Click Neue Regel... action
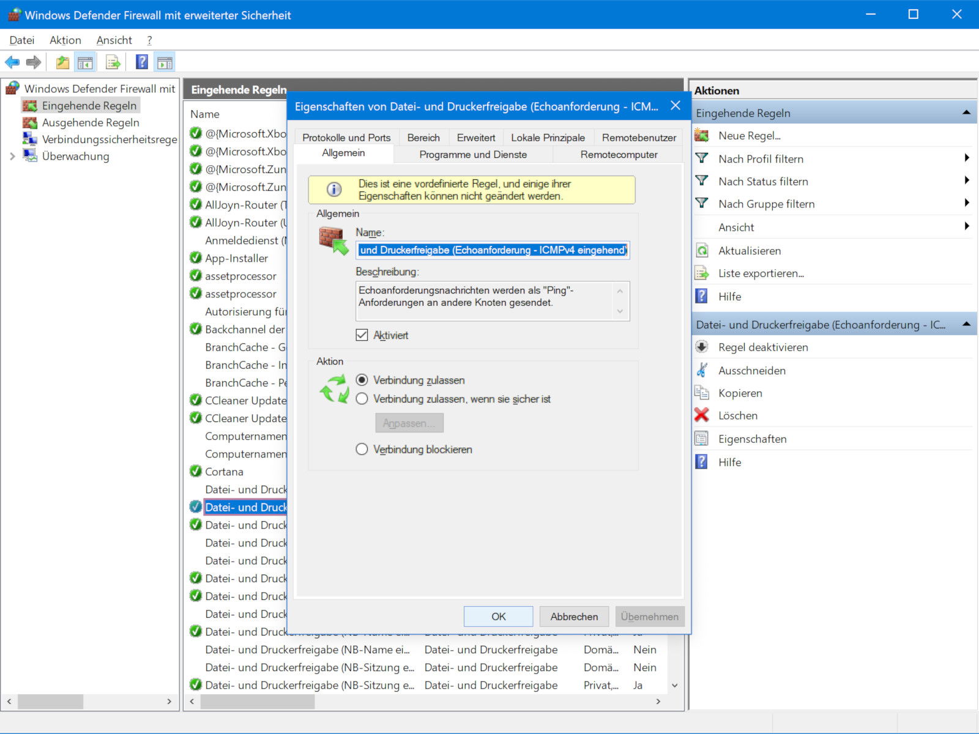The image size is (979, 734). tap(750, 136)
